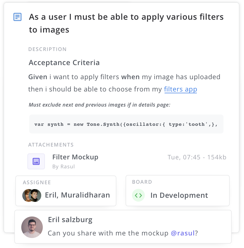This screenshot has height=248, width=244.
Task: Click Eril salzburg's comment avatar
Action: point(32,227)
